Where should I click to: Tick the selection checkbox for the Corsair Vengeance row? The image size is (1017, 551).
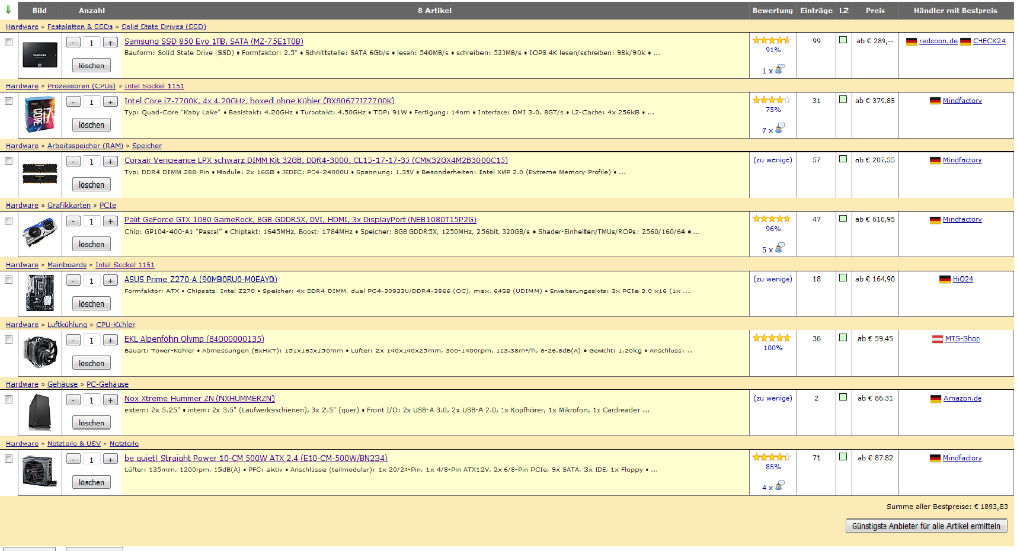click(8, 161)
